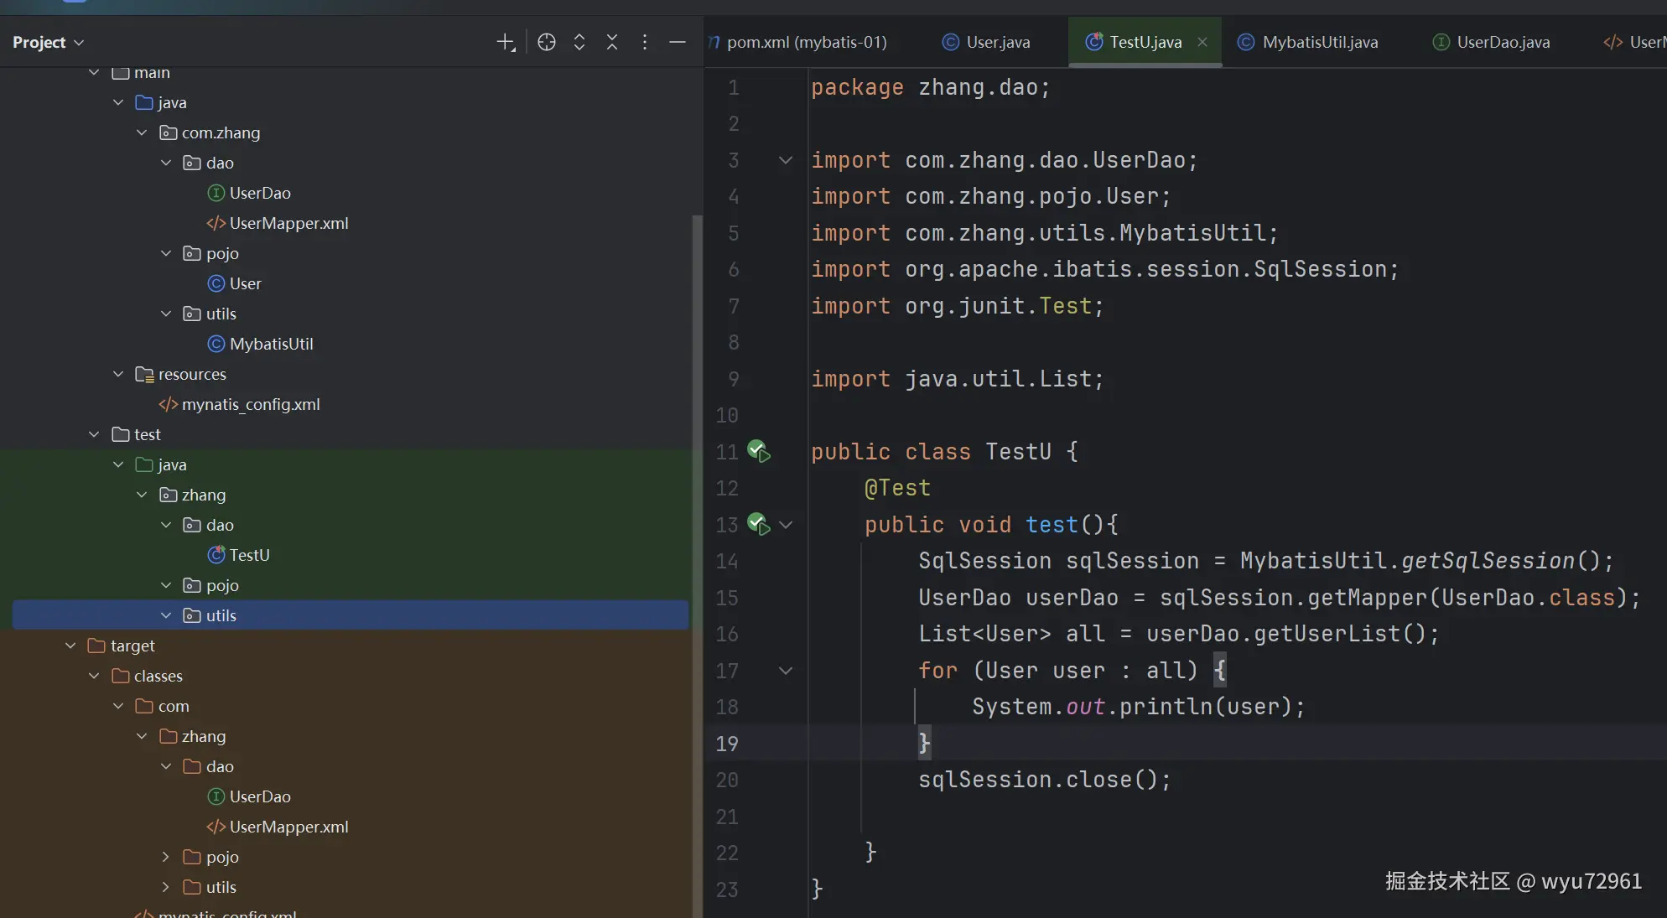1667x918 pixels.
Task: Select mynatis_config.xml in resources
Action: point(251,404)
